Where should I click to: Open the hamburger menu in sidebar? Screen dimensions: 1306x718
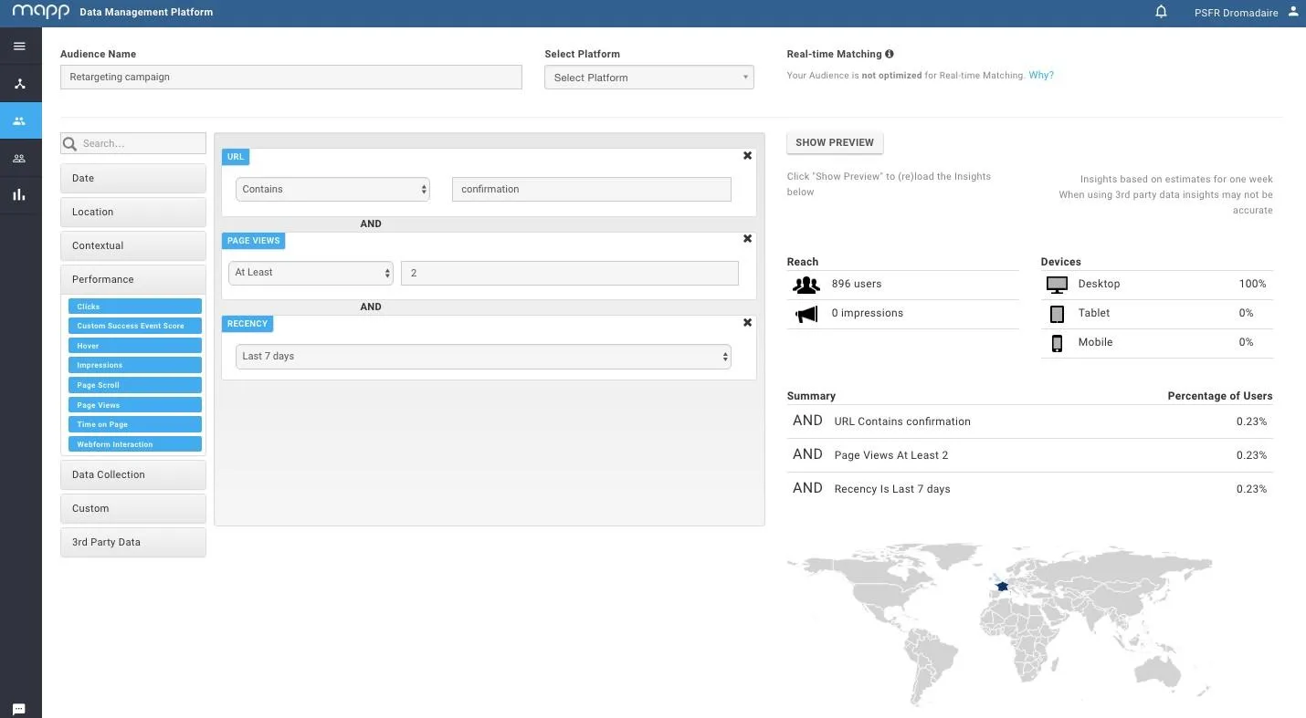tap(19, 47)
